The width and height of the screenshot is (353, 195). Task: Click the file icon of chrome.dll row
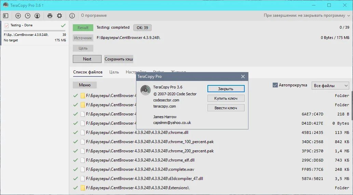click(x=83, y=133)
